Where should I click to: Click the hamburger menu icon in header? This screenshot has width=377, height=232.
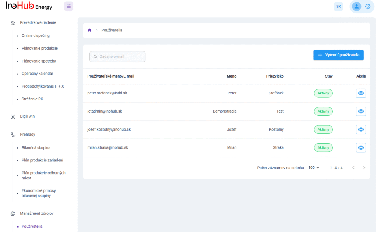[x=68, y=6]
